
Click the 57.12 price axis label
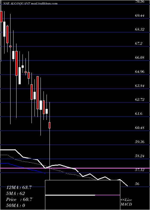[140, 170]
